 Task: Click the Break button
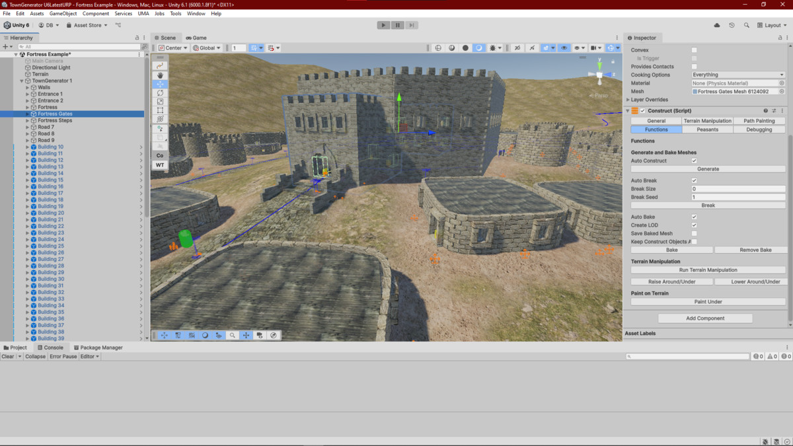pos(708,205)
